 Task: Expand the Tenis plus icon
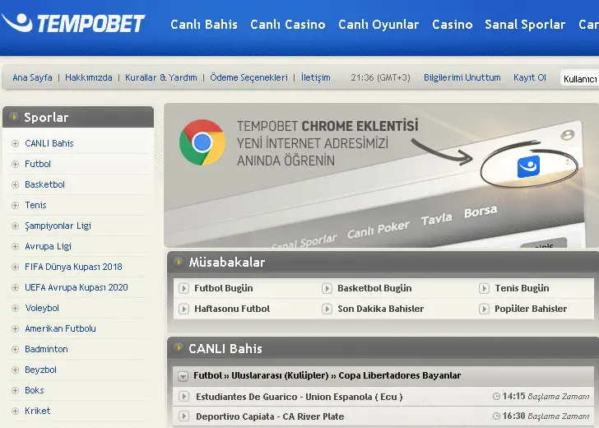[16, 206]
